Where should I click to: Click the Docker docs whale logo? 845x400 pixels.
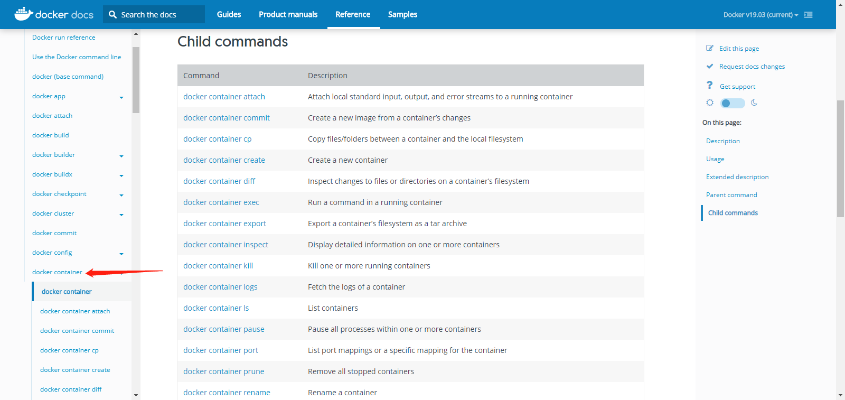click(x=54, y=14)
